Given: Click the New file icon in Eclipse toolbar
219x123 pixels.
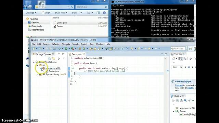Looking at the screenshot, I should [x=34, y=49].
